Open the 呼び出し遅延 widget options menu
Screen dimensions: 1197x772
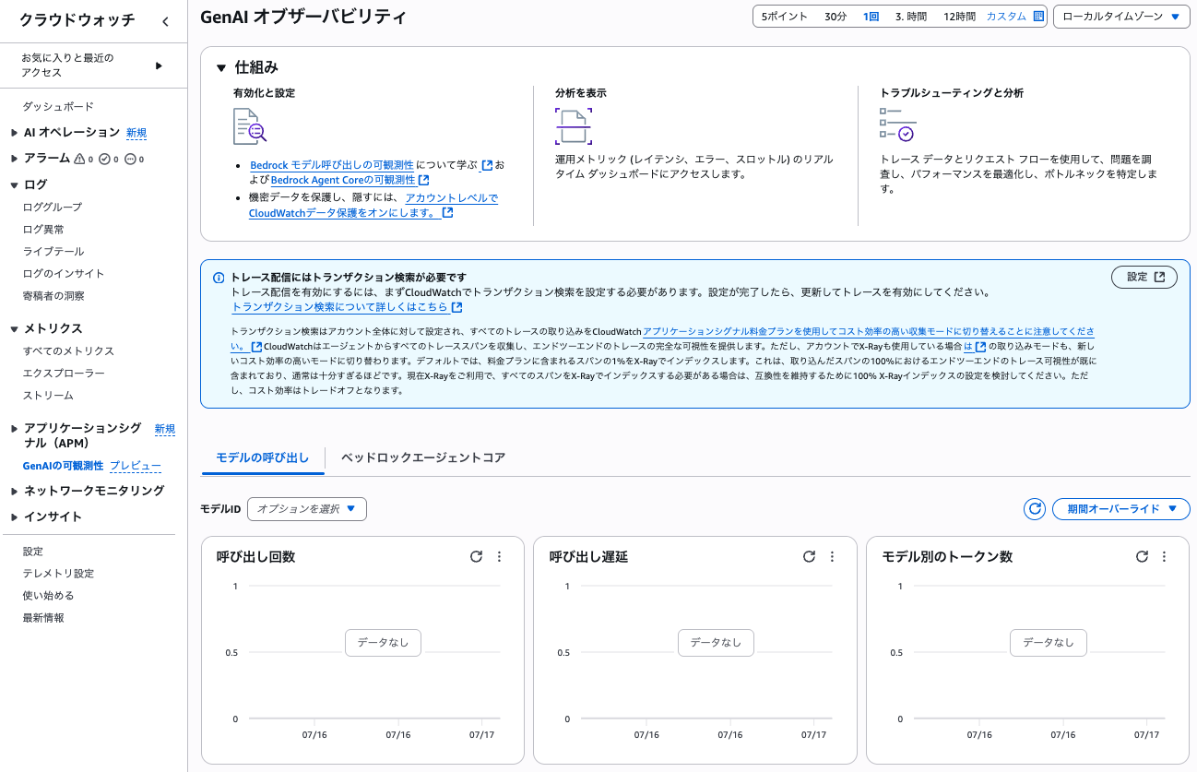pyautogui.click(x=832, y=556)
